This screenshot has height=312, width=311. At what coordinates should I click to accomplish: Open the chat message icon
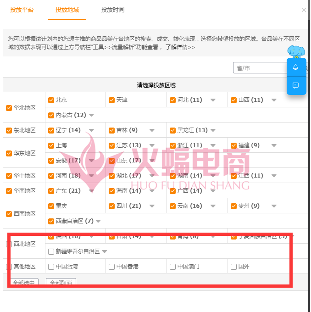295,85
